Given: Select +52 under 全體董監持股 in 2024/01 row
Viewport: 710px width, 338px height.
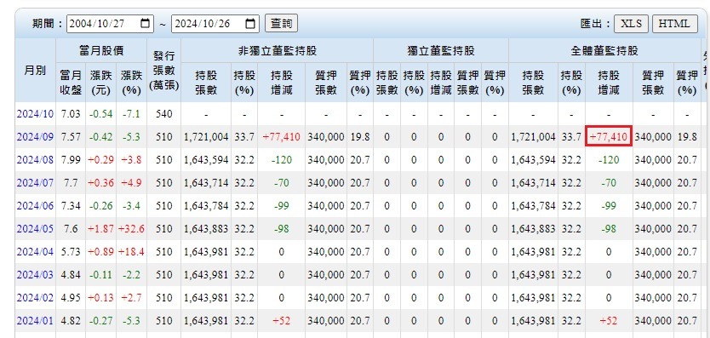Looking at the screenshot, I should click(609, 321).
